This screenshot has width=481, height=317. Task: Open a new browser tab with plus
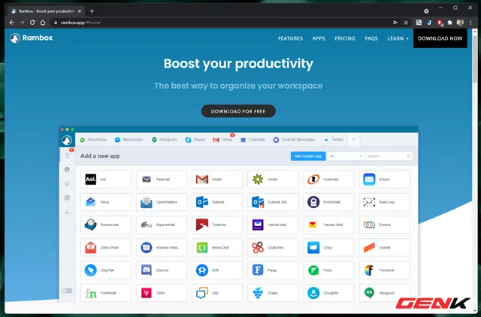pos(92,11)
